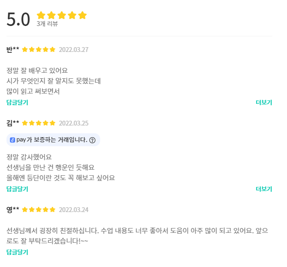
Task: Click reviewer name 영**
Action: (x=13, y=209)
